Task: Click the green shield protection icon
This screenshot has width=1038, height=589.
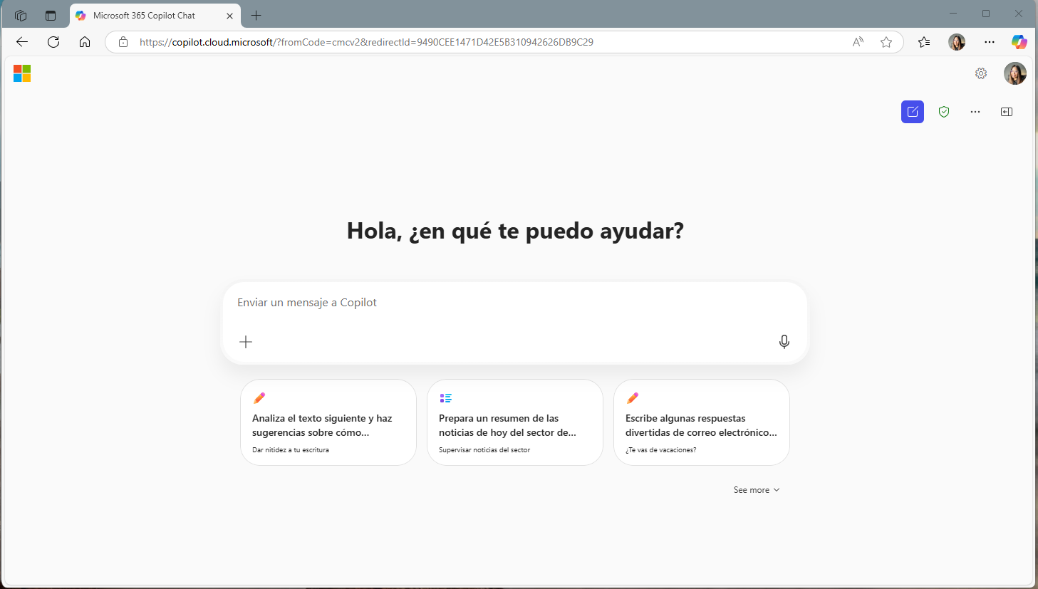Action: pos(944,112)
